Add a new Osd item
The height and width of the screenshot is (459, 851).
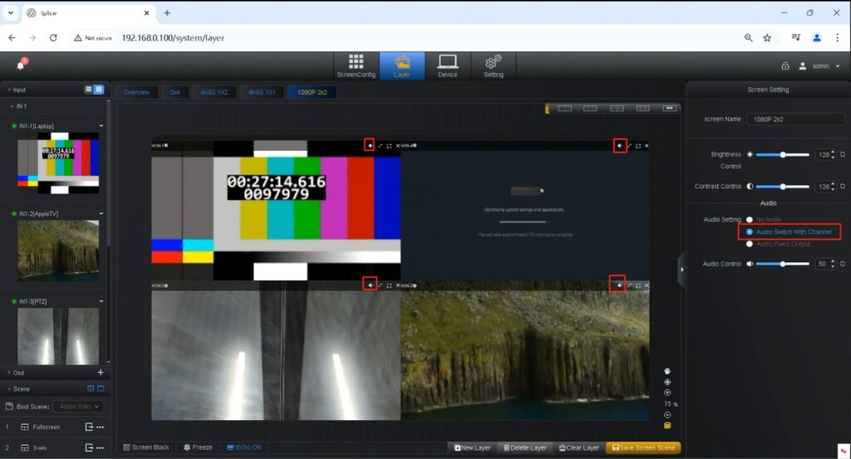101,373
